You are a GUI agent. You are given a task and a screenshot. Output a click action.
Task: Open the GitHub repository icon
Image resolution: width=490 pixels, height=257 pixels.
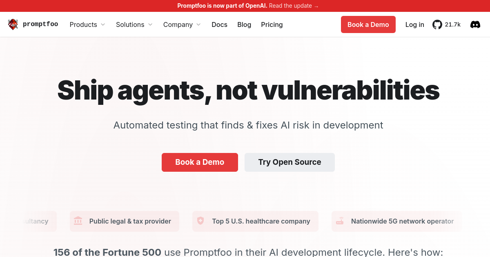437,24
